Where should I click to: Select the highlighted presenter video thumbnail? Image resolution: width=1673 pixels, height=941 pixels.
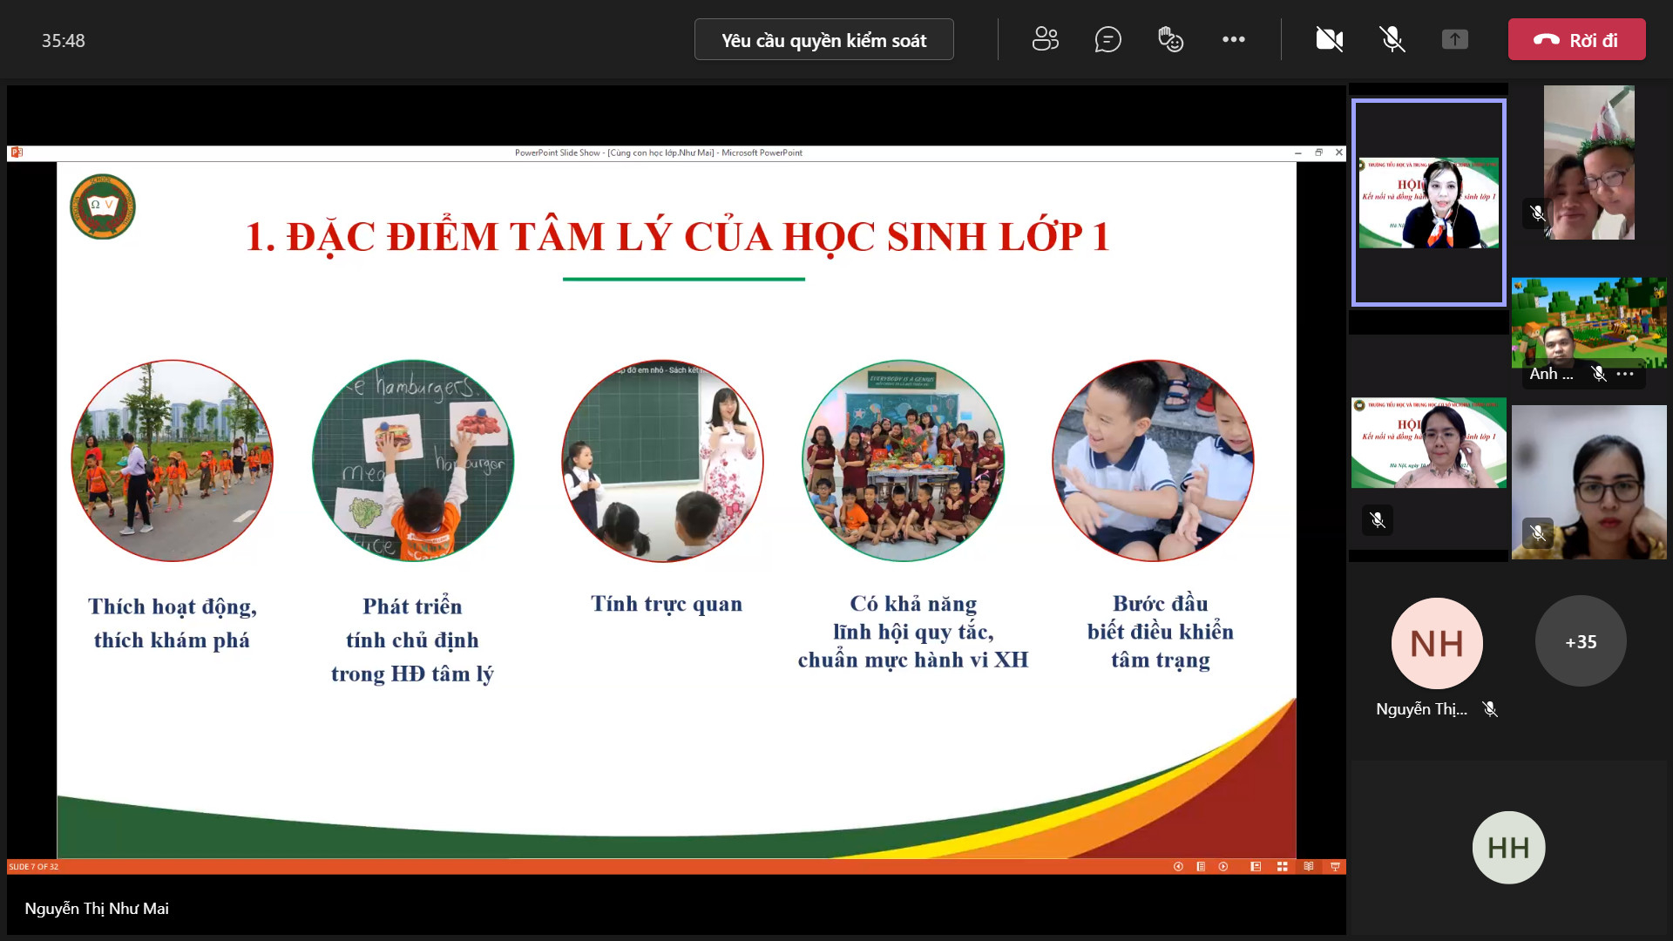point(1428,202)
